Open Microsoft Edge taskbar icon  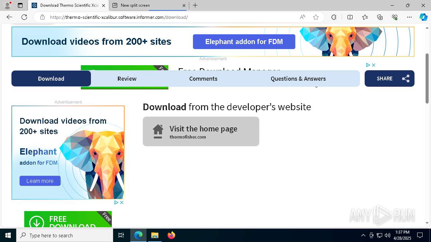click(x=138, y=235)
